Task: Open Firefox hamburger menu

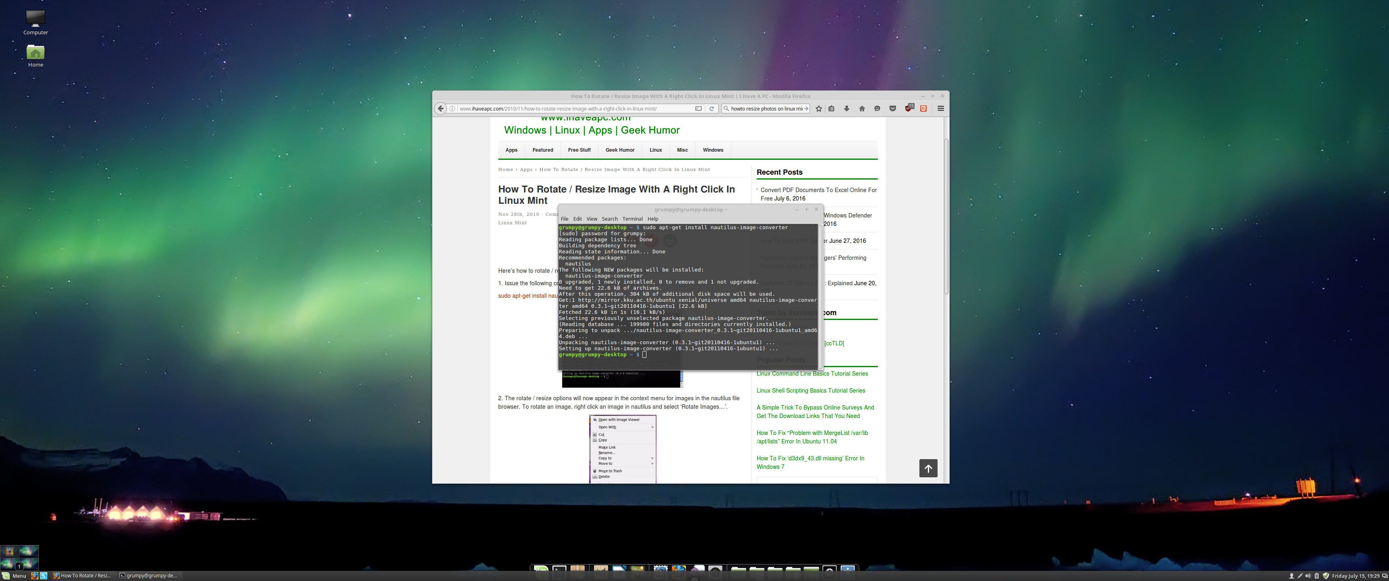Action: point(940,108)
